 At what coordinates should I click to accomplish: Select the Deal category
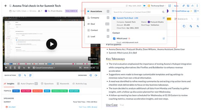[x=98, y=24]
